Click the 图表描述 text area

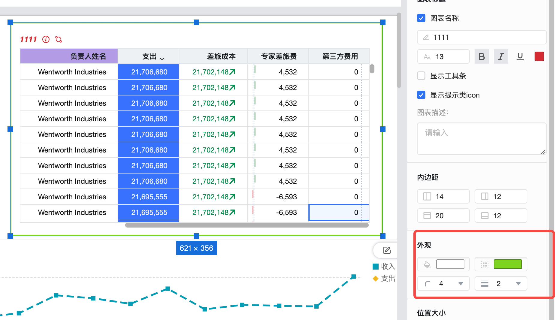coord(481,139)
